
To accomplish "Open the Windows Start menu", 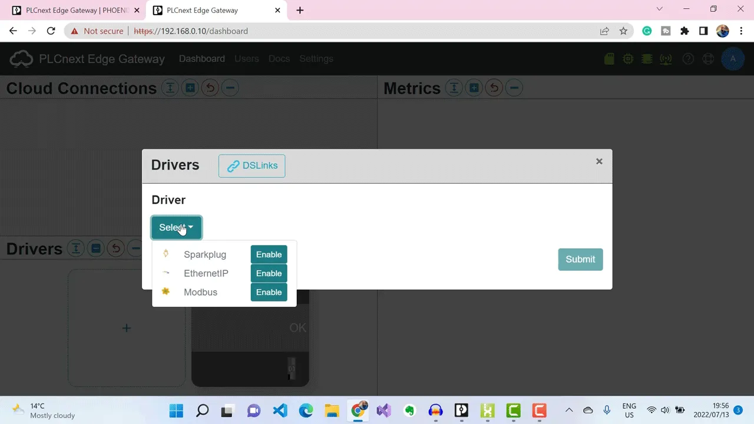I will coord(176,410).
